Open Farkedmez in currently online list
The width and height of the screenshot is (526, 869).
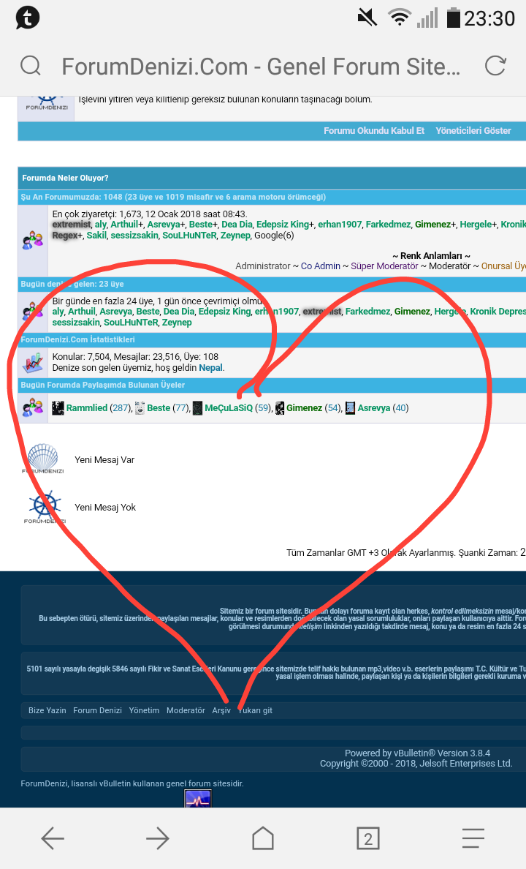point(388,225)
